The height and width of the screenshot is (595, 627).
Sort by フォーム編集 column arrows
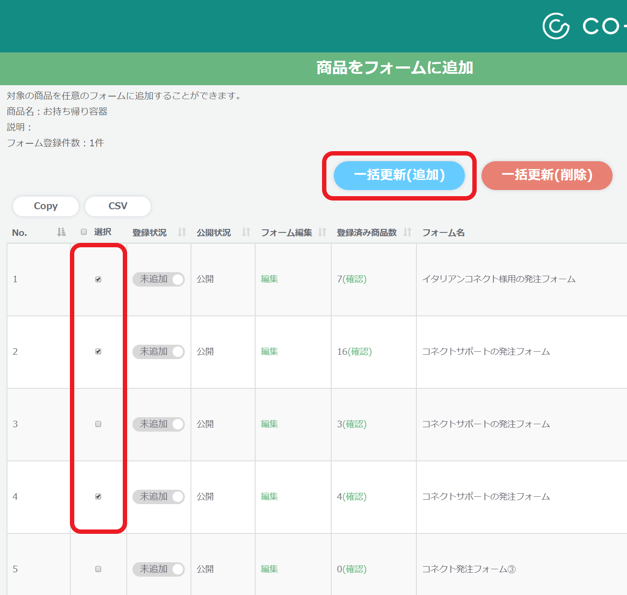click(x=322, y=232)
